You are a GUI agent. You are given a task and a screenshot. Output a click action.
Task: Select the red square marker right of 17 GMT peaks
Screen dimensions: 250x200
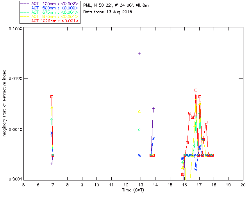(206, 122)
